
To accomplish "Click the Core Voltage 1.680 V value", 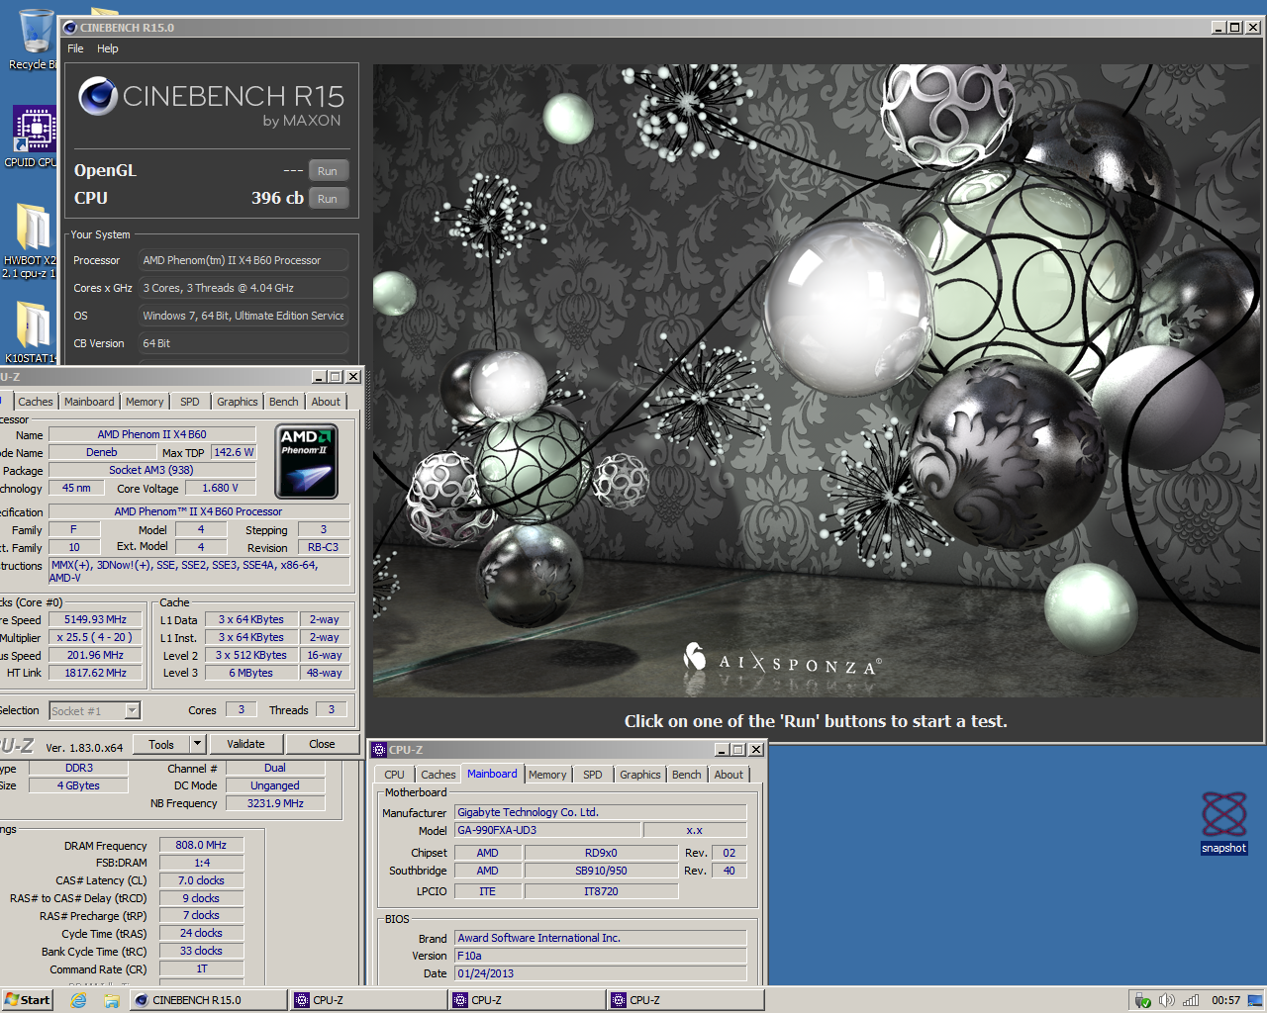I will click(220, 488).
